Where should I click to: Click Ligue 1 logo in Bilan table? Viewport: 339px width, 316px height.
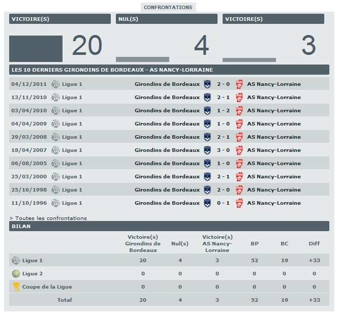click(x=16, y=261)
